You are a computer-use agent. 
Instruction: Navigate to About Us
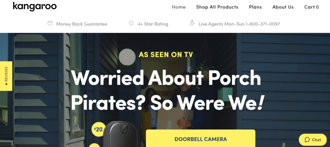click(283, 7)
